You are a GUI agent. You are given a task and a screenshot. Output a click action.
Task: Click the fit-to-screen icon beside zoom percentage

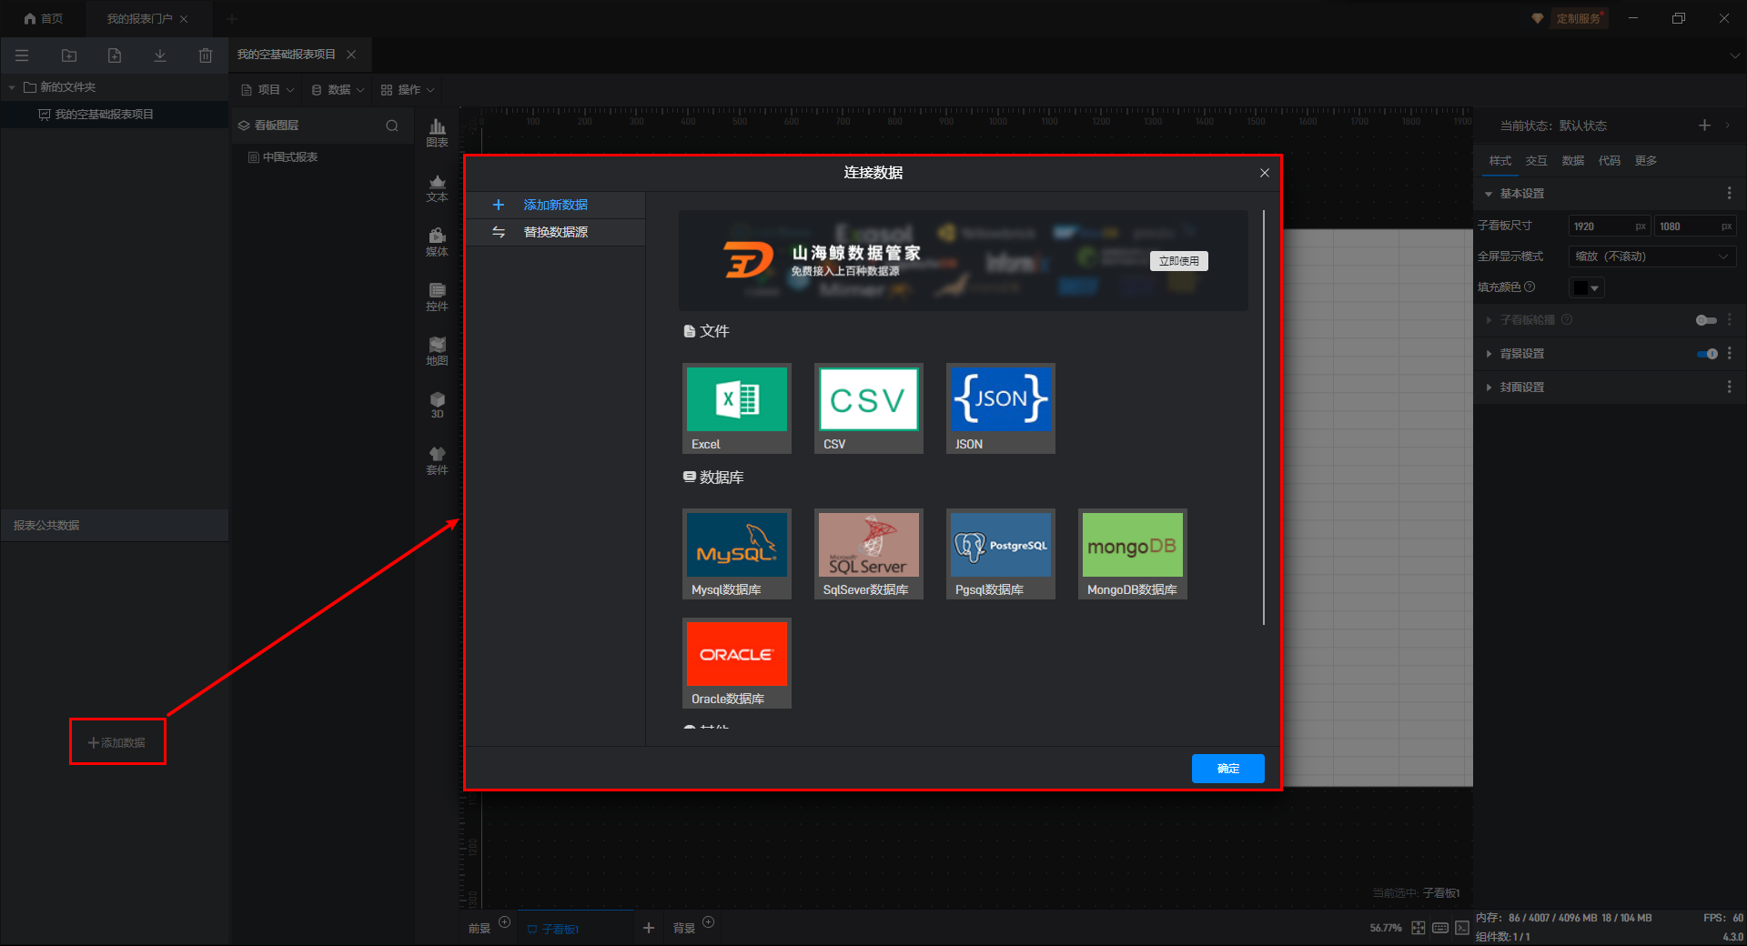[1419, 928]
